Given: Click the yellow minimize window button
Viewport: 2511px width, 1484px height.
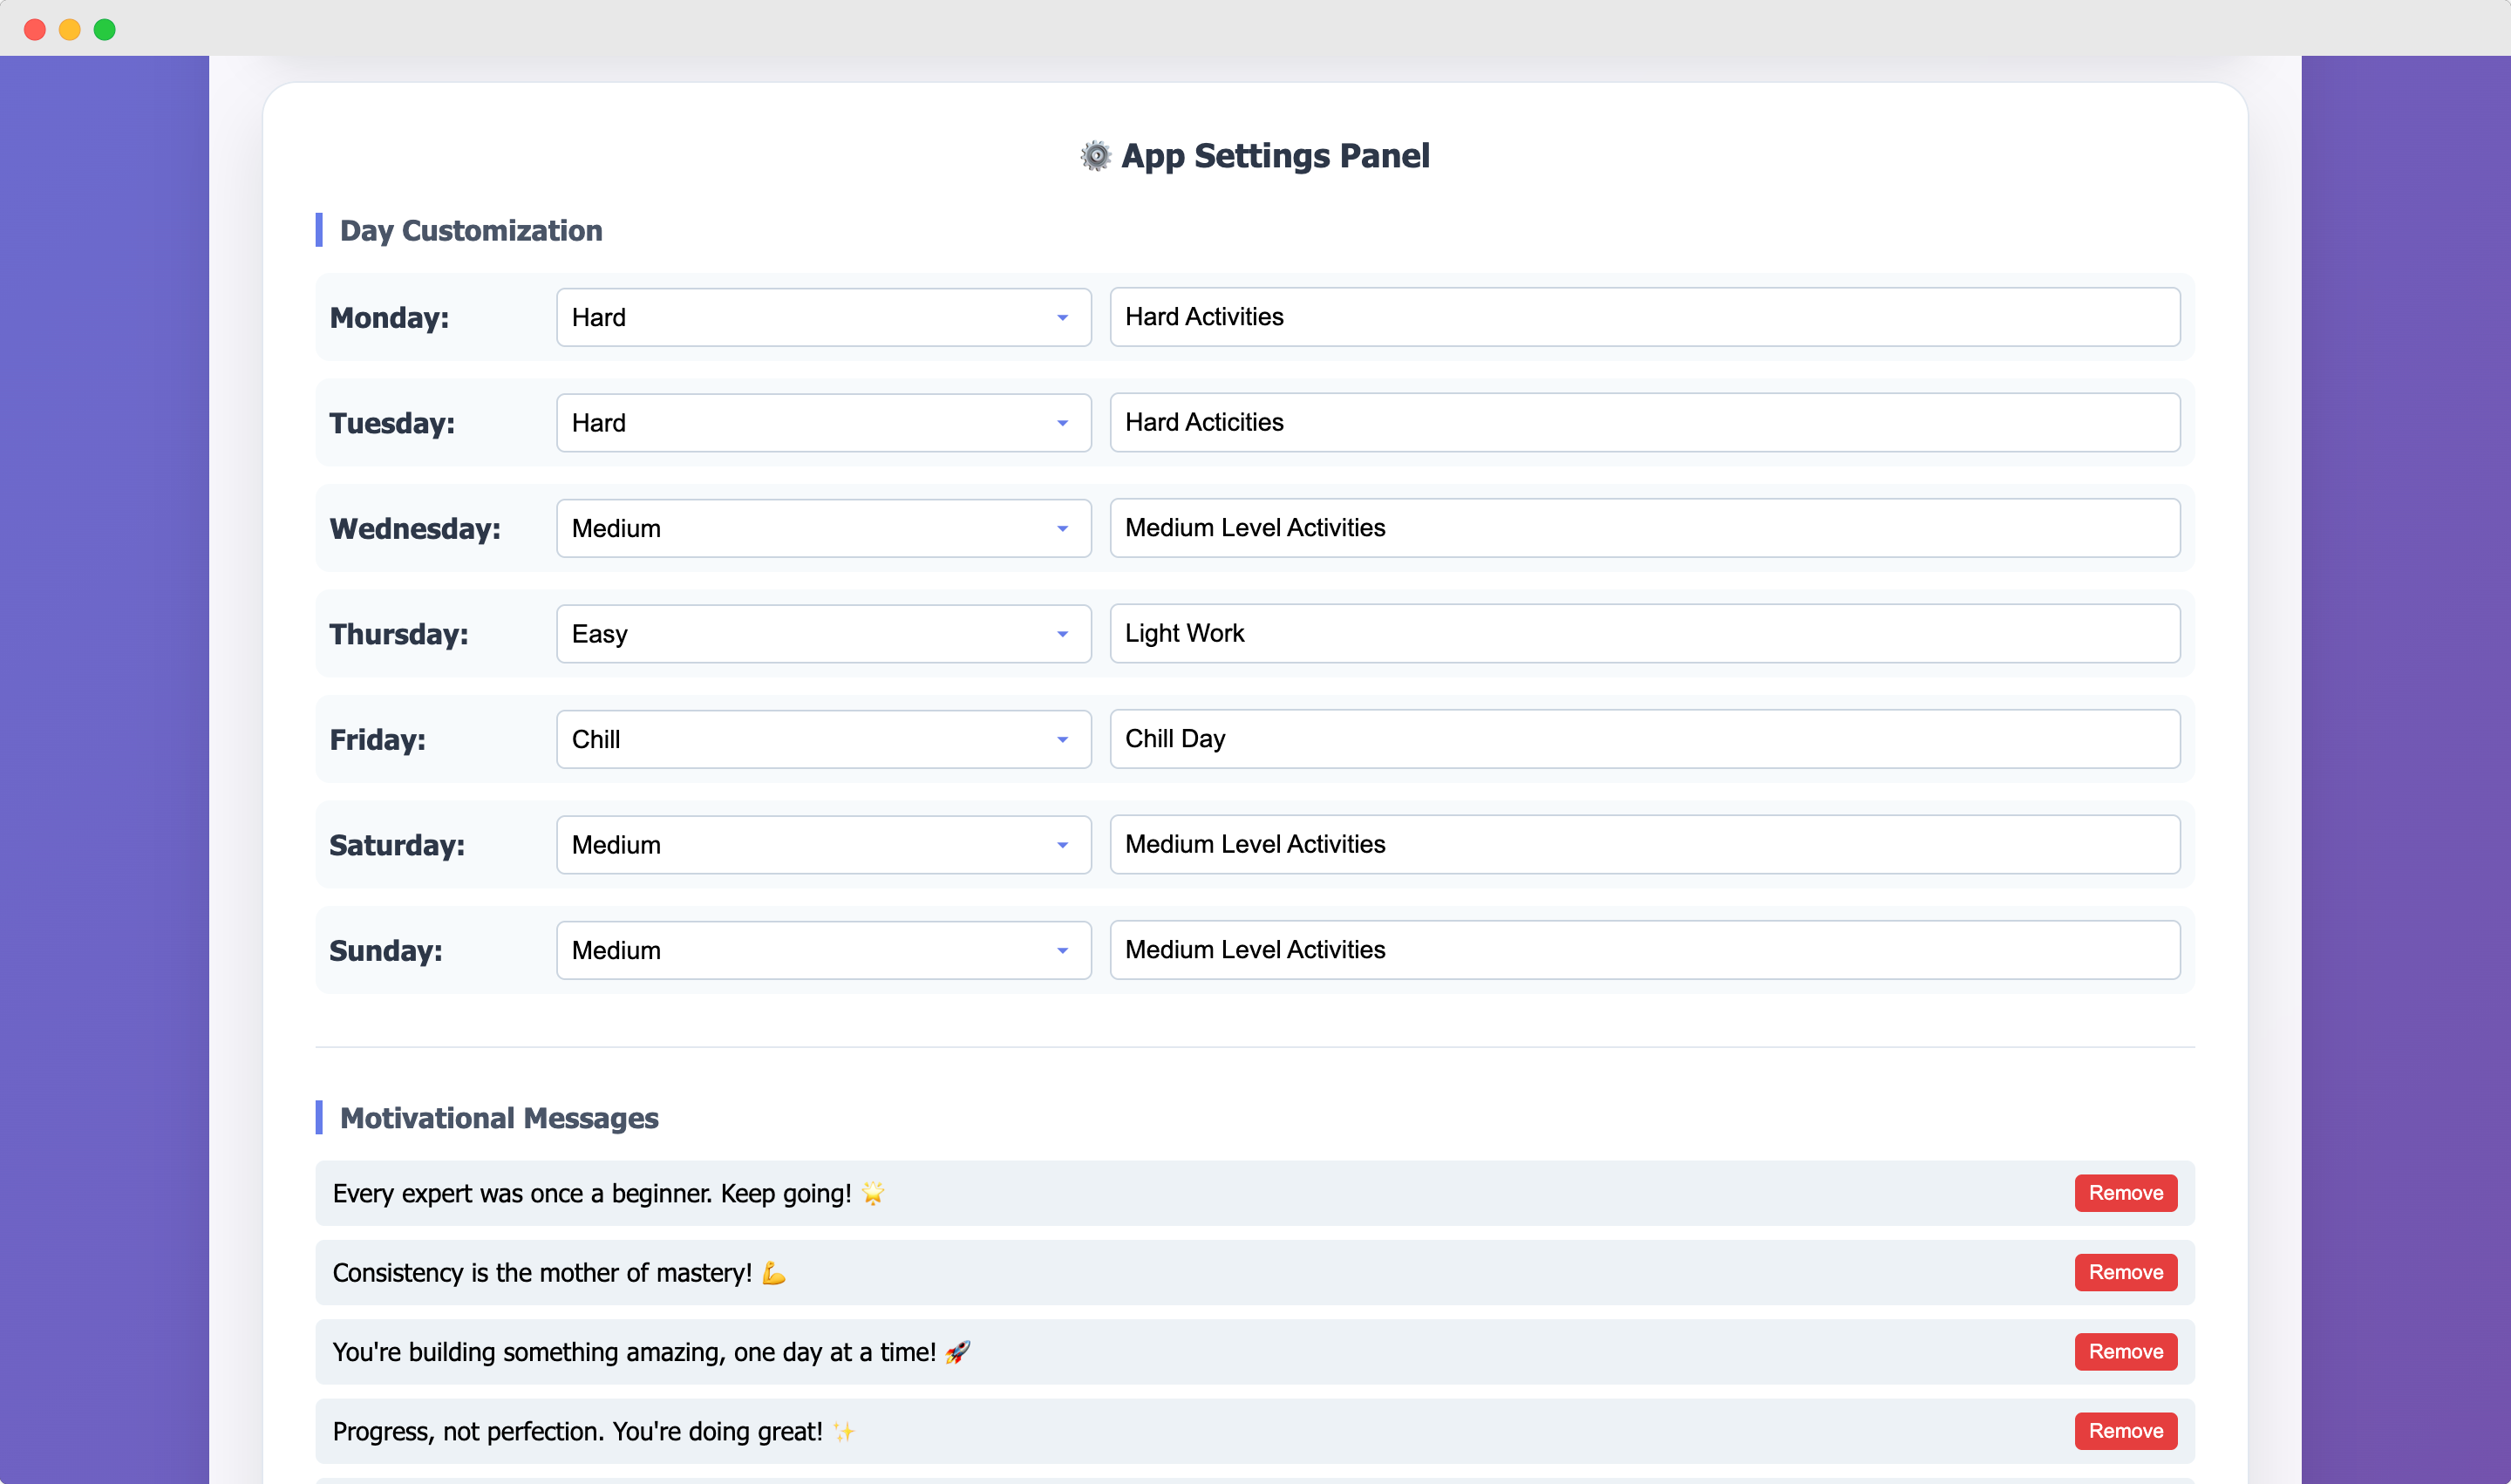Looking at the screenshot, I should click(x=69, y=29).
